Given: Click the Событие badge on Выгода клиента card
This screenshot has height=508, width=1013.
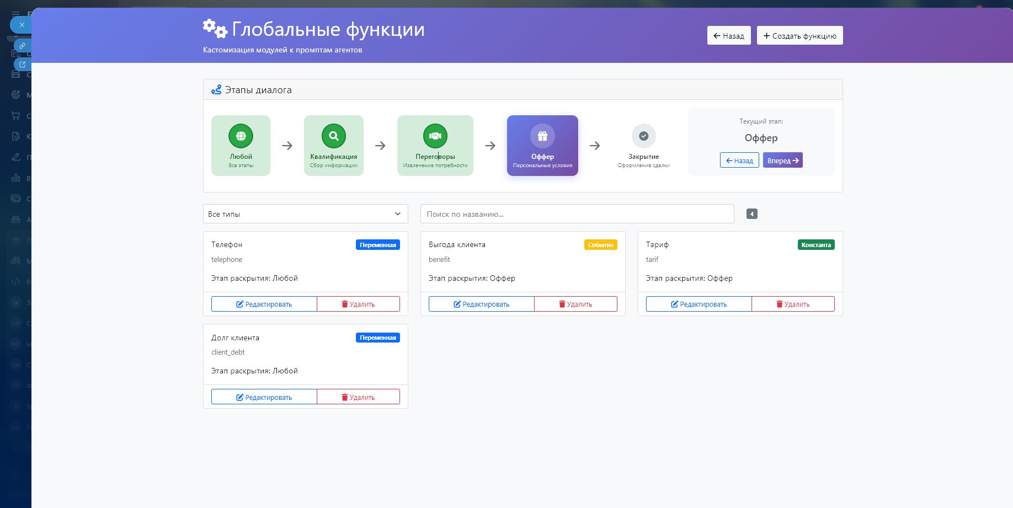Looking at the screenshot, I should pos(600,245).
